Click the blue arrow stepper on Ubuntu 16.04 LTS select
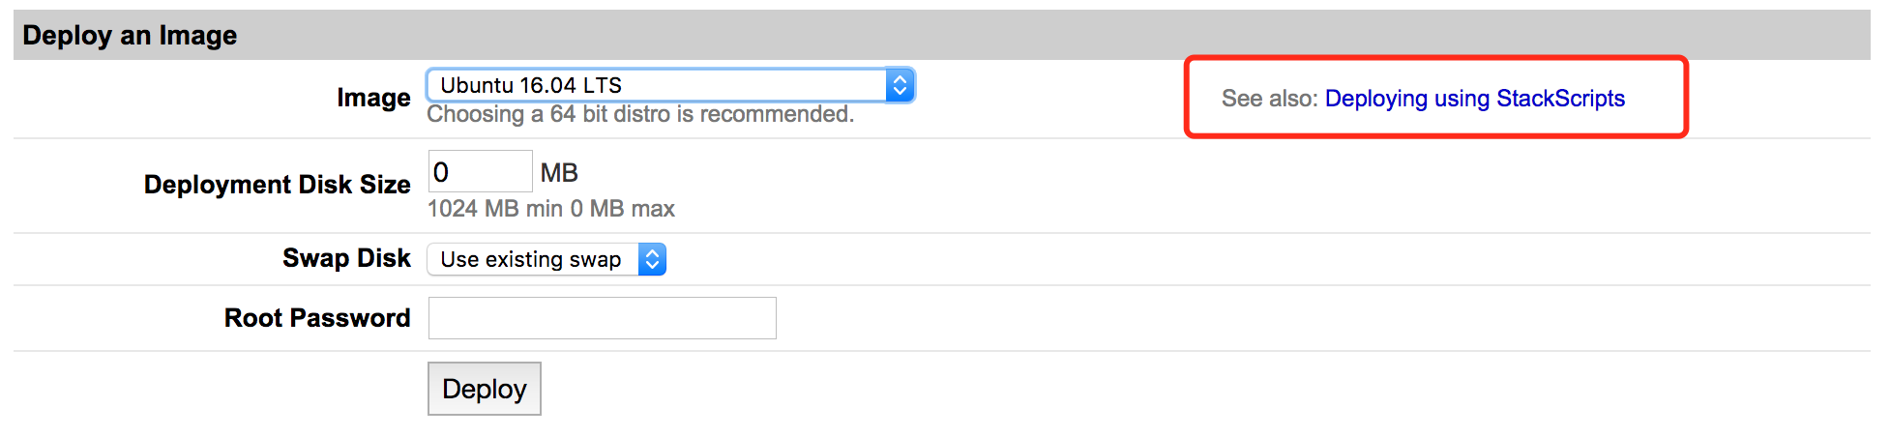Image resolution: width=1890 pixels, height=437 pixels. (x=900, y=85)
